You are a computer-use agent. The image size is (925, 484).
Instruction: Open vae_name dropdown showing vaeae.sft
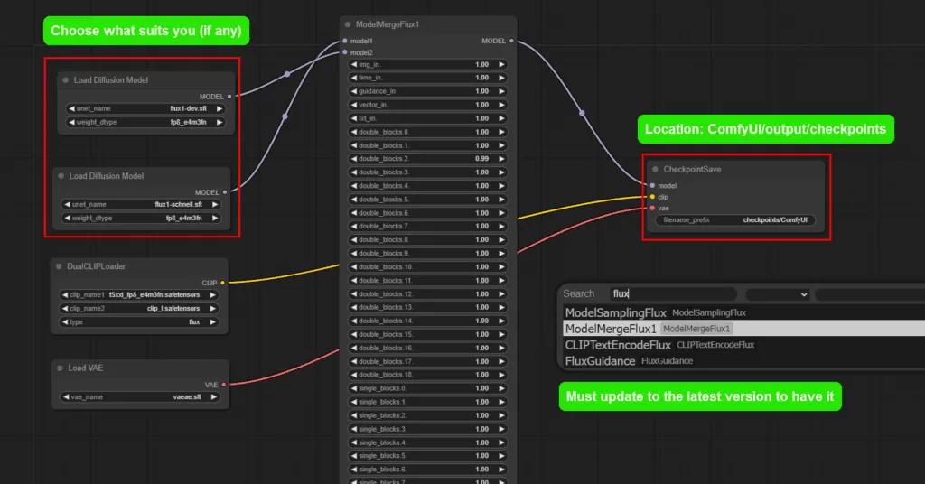click(x=140, y=396)
